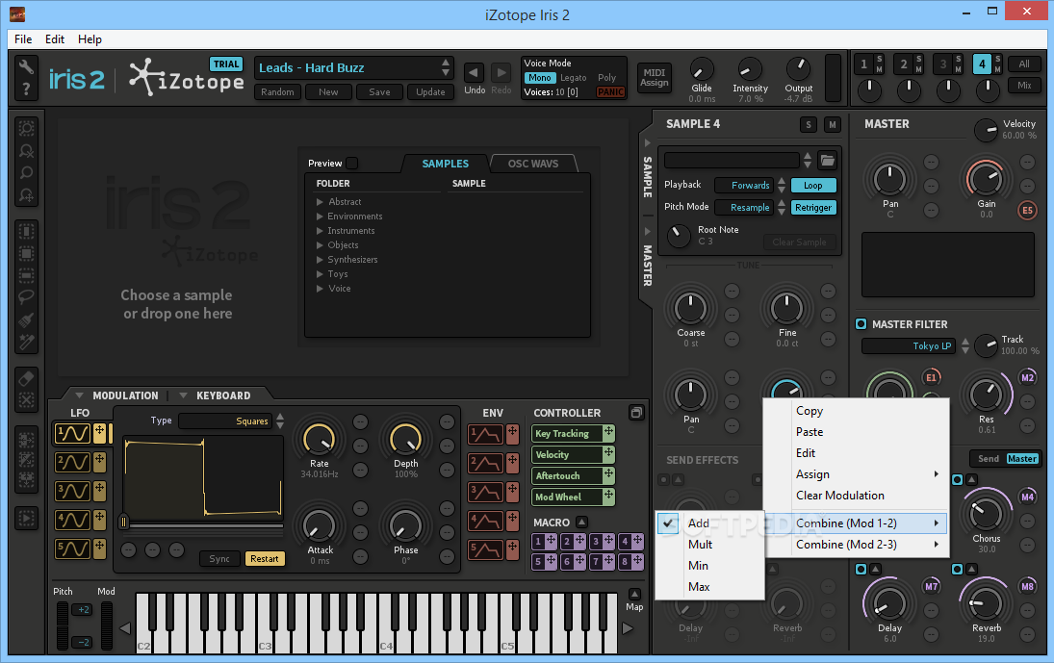Viewport: 1054px width, 663px height.
Task: Expand the Voice folder
Action: tap(320, 288)
